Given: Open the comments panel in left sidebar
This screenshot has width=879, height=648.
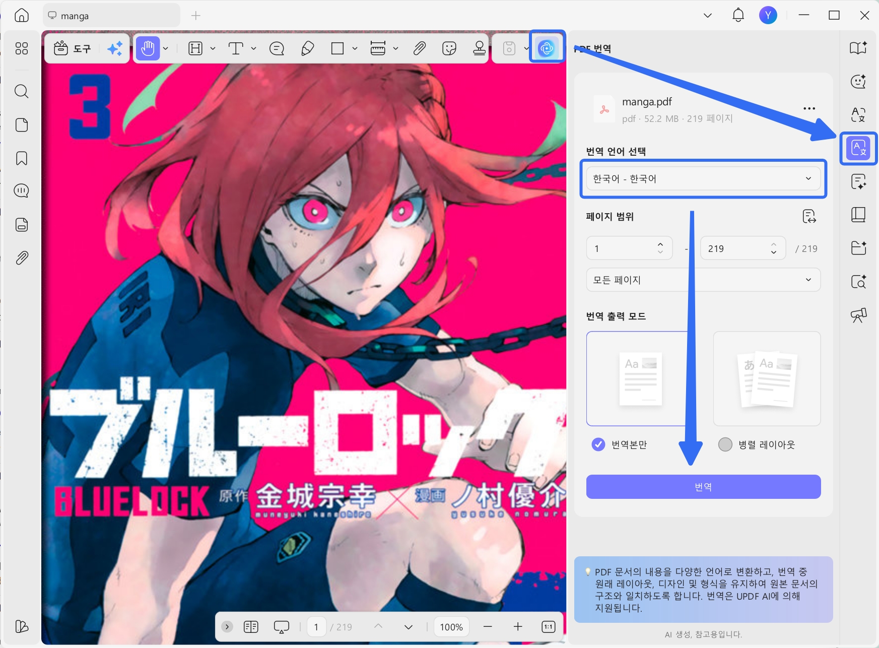Looking at the screenshot, I should coord(22,190).
